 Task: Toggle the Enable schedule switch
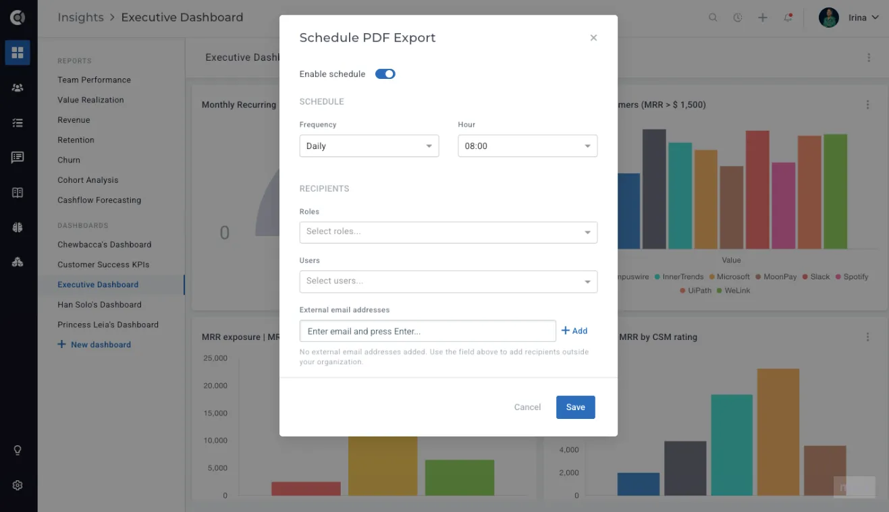[385, 74]
